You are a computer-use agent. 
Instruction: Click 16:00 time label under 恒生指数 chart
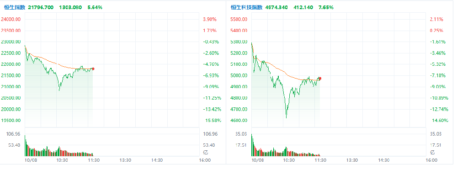(x=204, y=160)
